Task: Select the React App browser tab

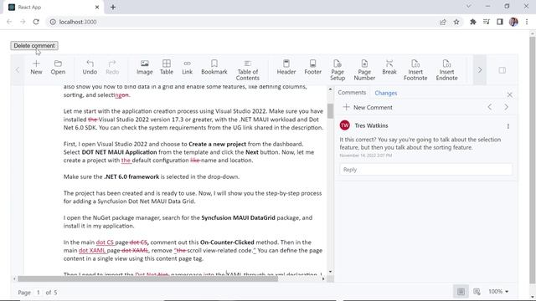Action: pyautogui.click(x=53, y=8)
